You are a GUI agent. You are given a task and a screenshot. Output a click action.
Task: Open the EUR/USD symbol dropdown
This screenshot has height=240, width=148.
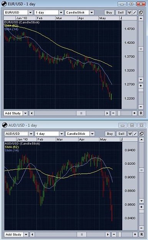[x=30, y=12]
